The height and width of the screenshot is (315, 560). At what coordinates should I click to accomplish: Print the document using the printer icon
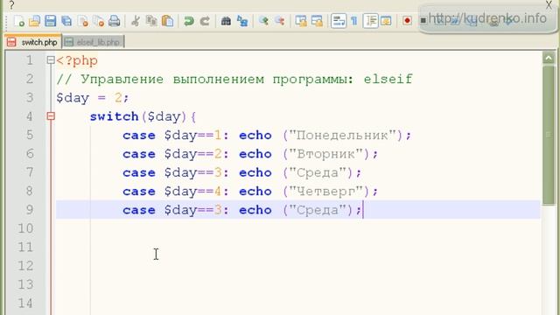coord(115,21)
